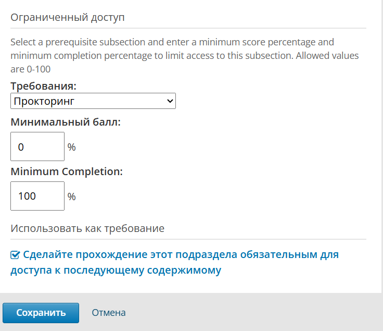Viewport: 383px width, 331px height.
Task: Click the value 0 in the minimum score box
Action: (21, 148)
